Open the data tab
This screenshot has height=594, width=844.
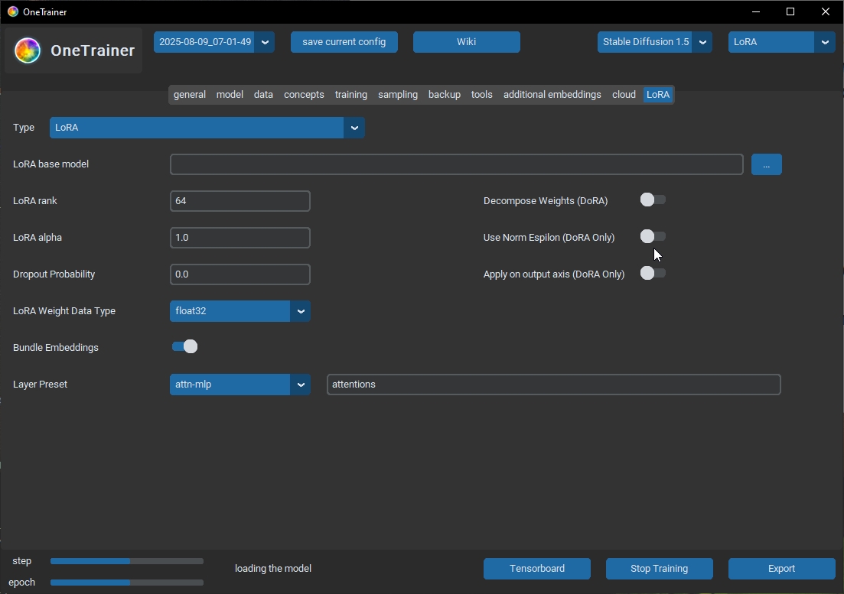(x=263, y=95)
